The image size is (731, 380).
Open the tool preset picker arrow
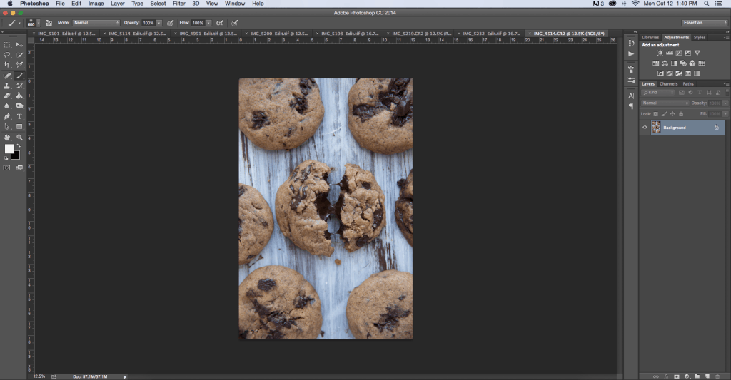click(19, 23)
